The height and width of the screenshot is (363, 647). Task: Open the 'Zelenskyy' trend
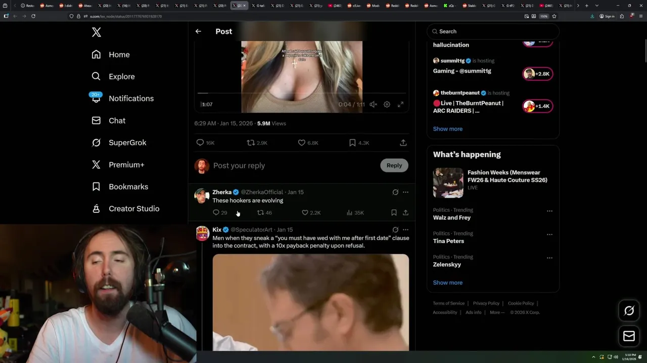point(447,265)
